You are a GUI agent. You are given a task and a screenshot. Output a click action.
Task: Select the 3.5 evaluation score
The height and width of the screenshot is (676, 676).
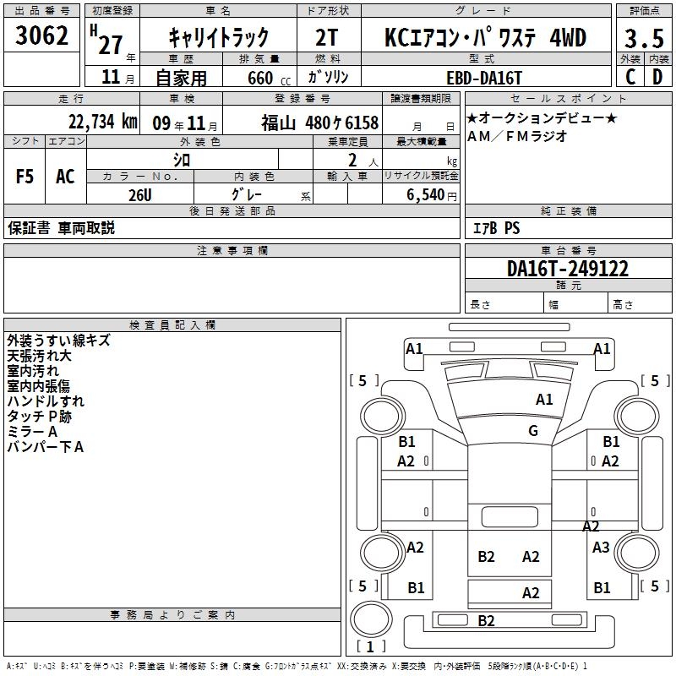(643, 38)
